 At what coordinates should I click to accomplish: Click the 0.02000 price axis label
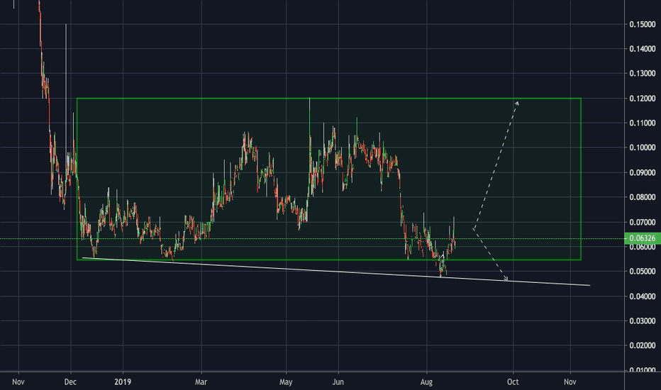643,345
